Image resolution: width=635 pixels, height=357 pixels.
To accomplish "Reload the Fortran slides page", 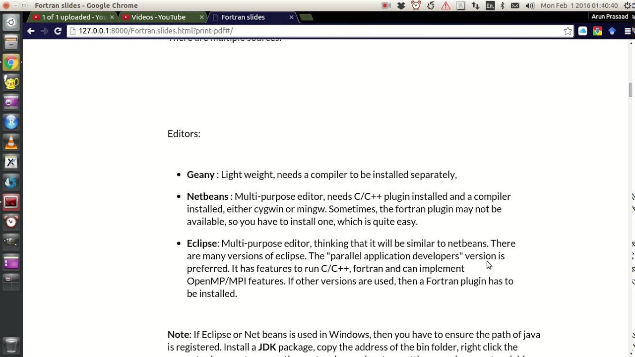I will [58, 31].
